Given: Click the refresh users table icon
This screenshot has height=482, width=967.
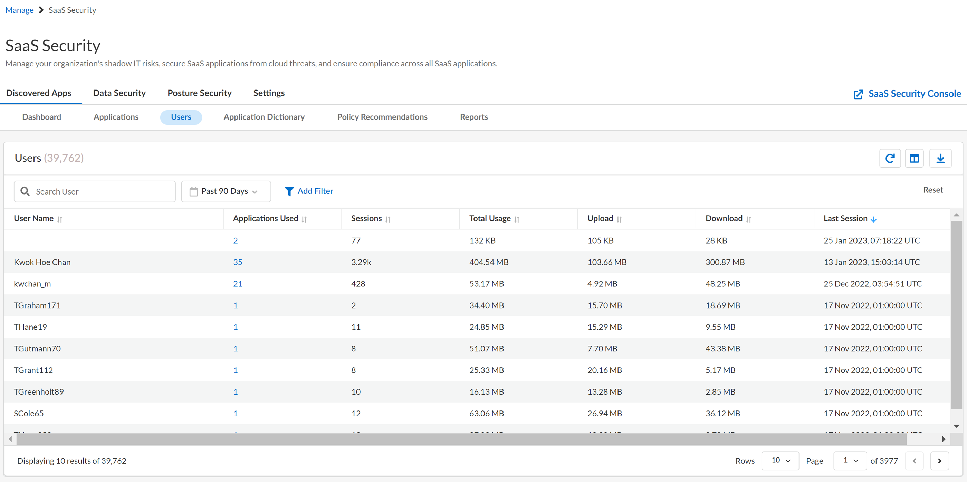Looking at the screenshot, I should 890,159.
